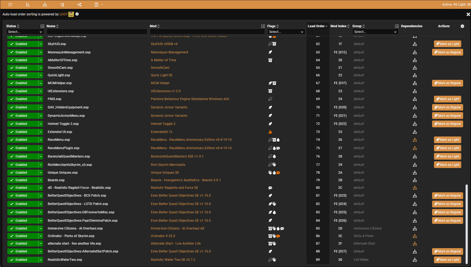Toggle Enabled status for Unique Uniques.esp
Viewport: 471px width, 267px height.
[x=22, y=172]
